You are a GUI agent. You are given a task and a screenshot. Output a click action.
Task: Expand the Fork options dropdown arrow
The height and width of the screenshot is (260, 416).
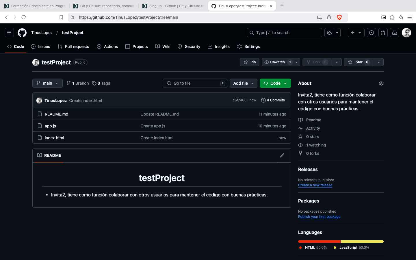[337, 62]
